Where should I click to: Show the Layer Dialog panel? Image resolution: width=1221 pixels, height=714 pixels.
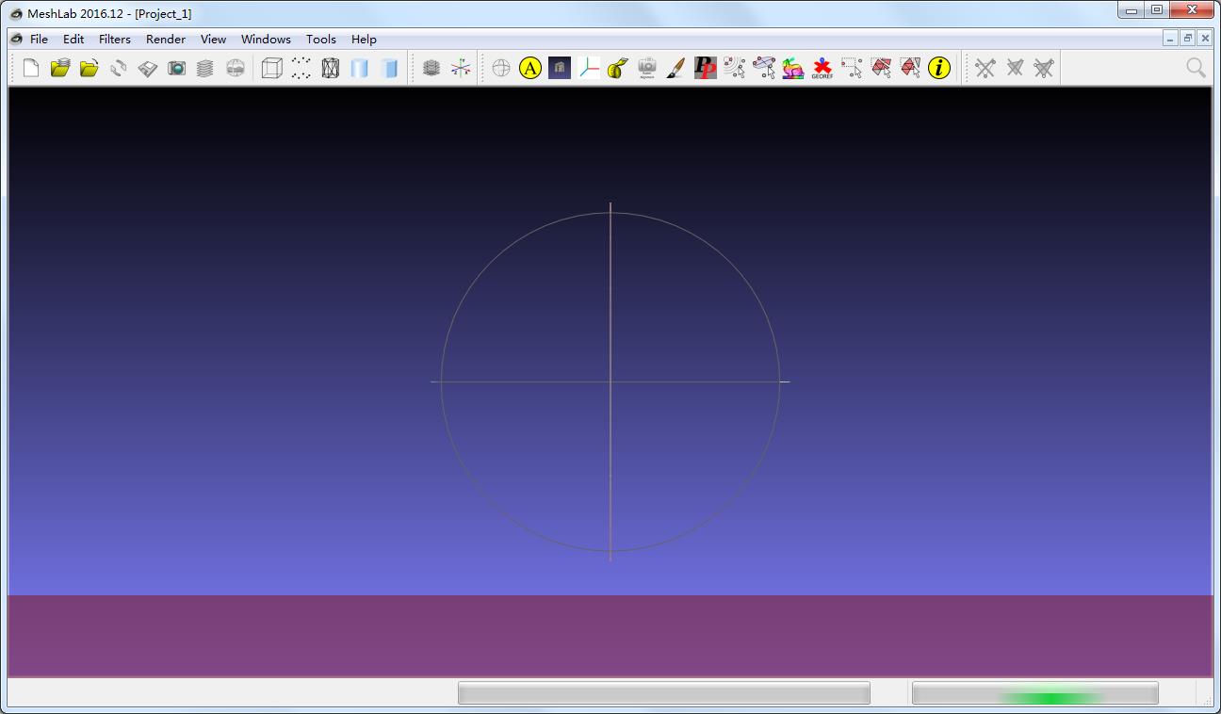pyautogui.click(x=205, y=67)
